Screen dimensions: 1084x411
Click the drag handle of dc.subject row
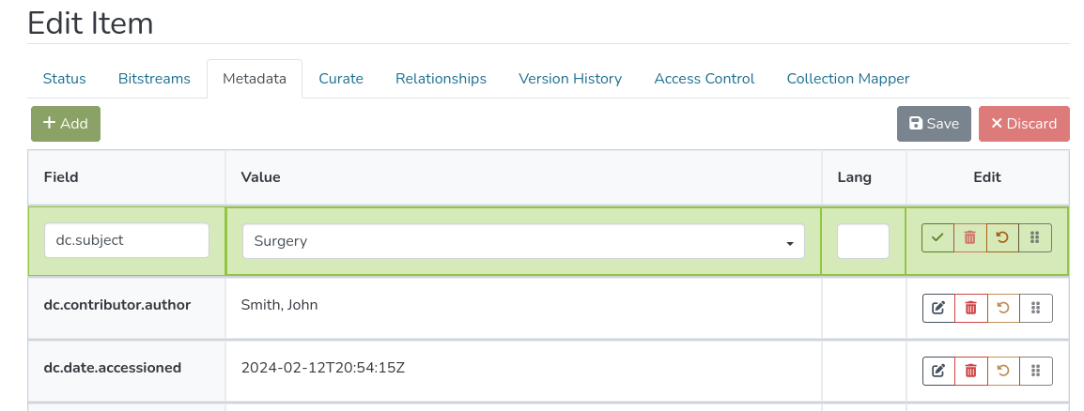[1035, 238]
